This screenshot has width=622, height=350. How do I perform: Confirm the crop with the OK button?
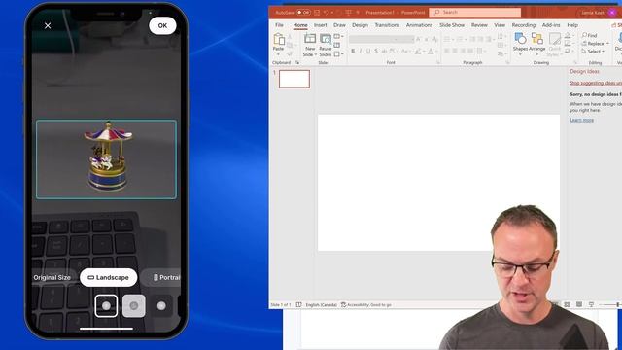pos(162,26)
